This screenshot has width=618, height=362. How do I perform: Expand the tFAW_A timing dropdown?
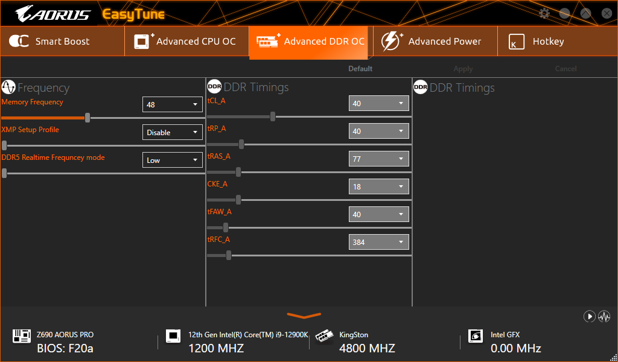(x=379, y=214)
